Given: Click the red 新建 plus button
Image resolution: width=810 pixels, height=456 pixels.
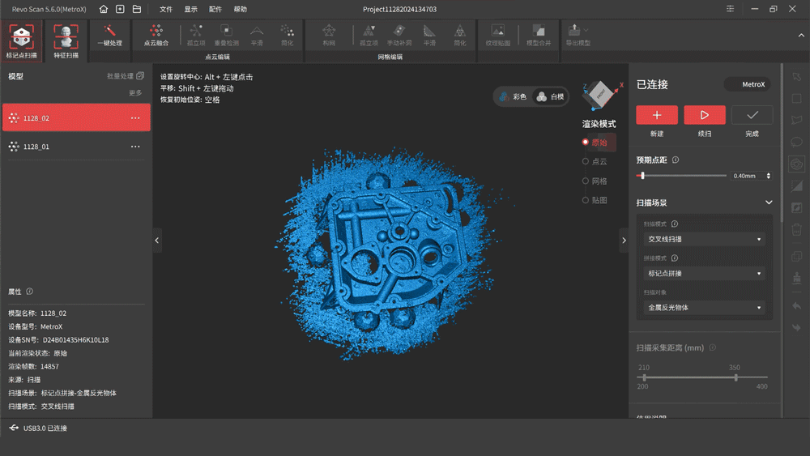Looking at the screenshot, I should coord(657,115).
